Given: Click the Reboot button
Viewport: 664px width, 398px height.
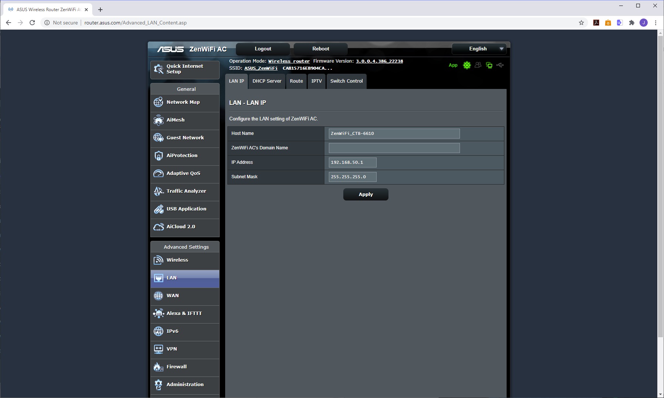Looking at the screenshot, I should click(321, 49).
